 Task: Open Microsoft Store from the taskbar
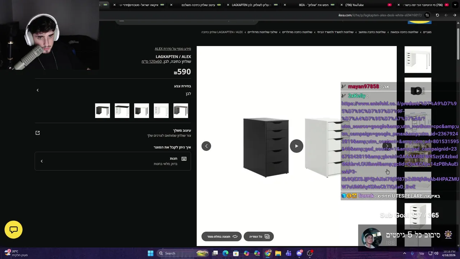coord(236,253)
